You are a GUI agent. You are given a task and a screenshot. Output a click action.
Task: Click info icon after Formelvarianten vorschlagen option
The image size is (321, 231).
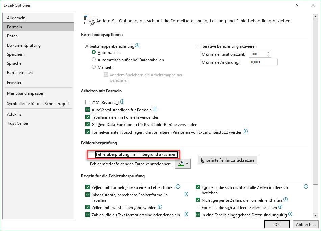pyautogui.click(x=246, y=131)
